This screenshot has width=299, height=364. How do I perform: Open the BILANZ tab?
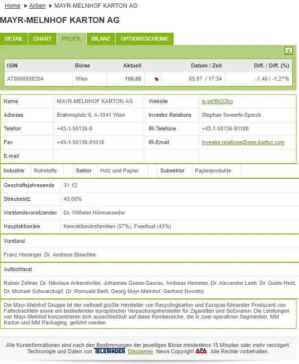(101, 39)
